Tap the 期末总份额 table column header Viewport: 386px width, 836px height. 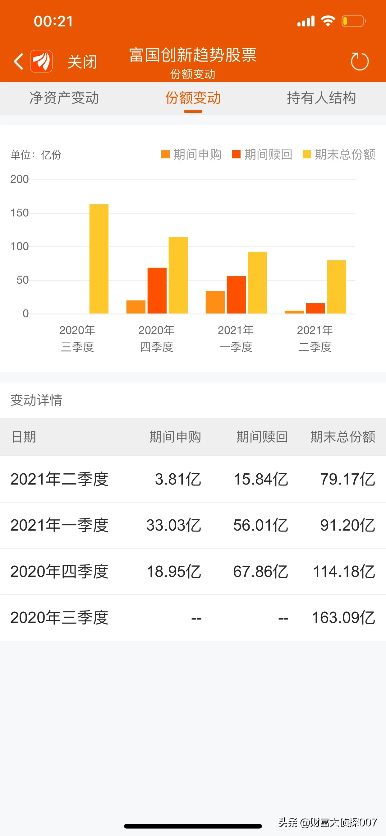pos(343,437)
